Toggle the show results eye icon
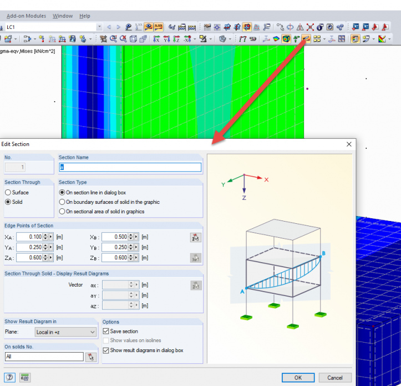401x386 pixels. (148, 27)
